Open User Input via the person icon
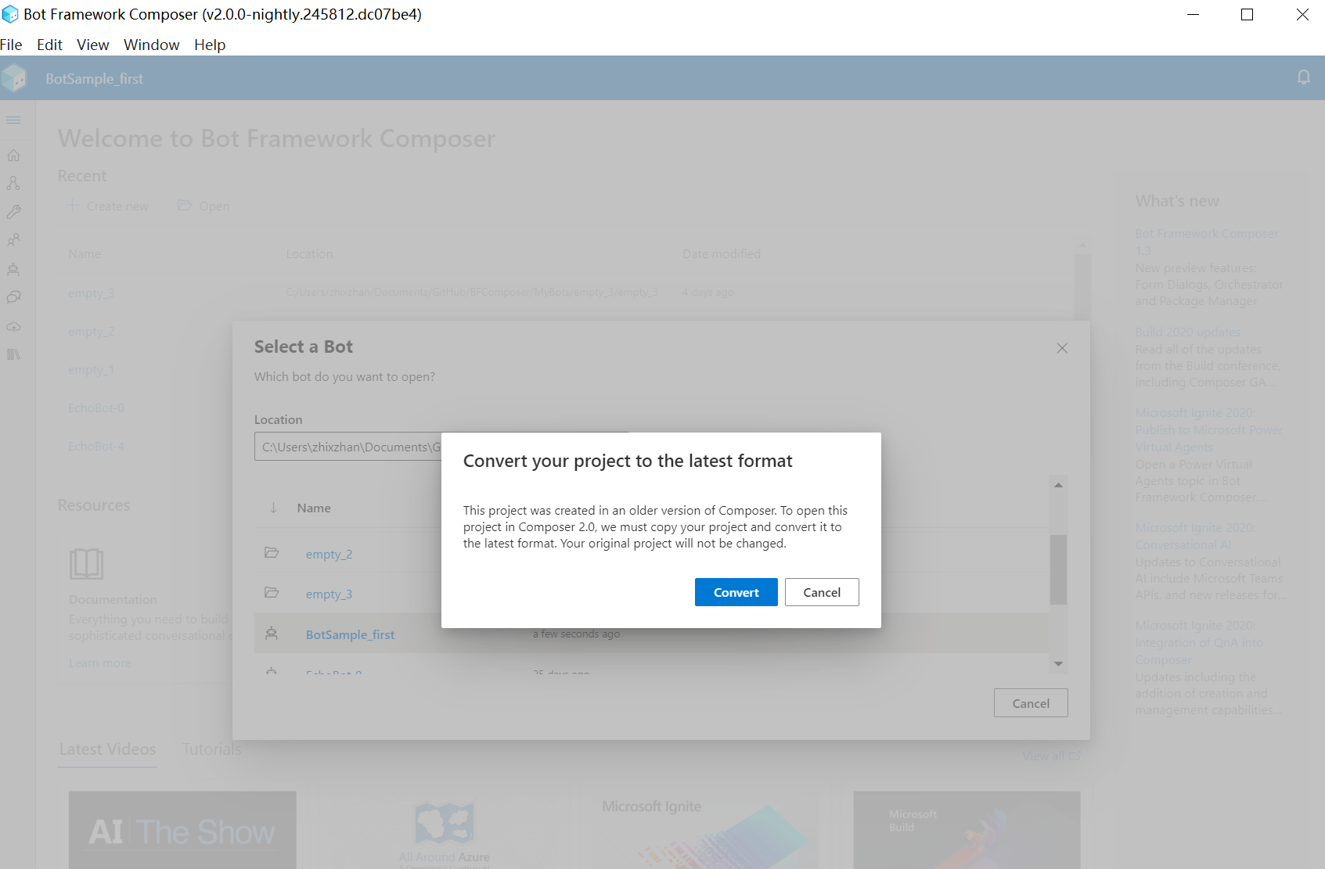 (x=13, y=239)
